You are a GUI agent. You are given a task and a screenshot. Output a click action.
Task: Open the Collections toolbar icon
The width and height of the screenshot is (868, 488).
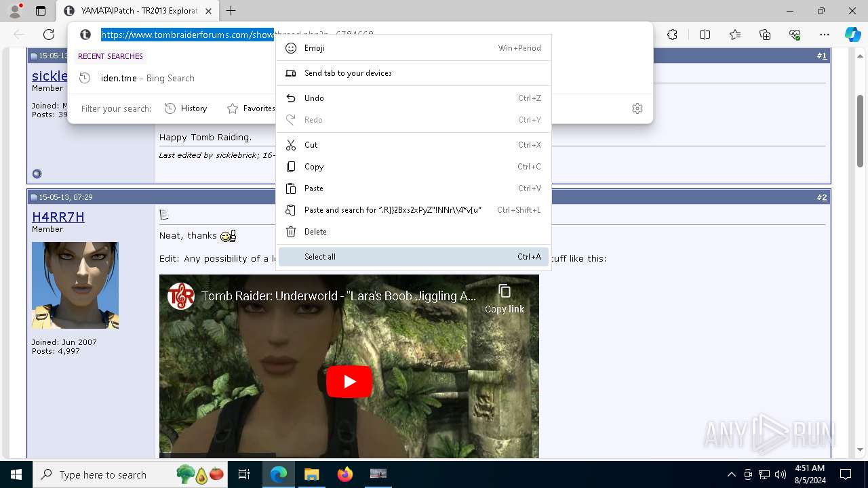click(x=765, y=35)
